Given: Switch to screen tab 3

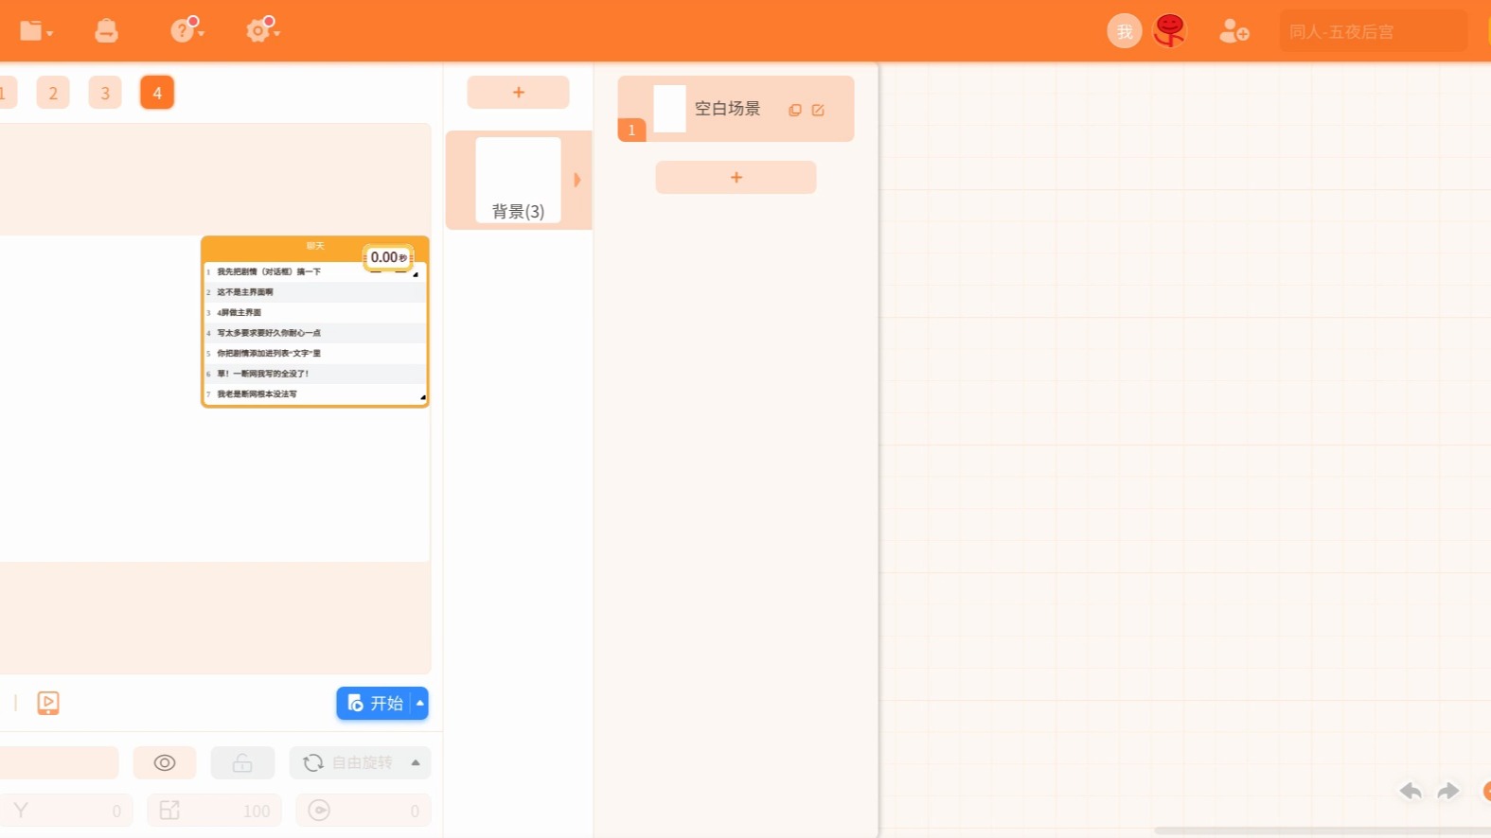Looking at the screenshot, I should (x=105, y=93).
